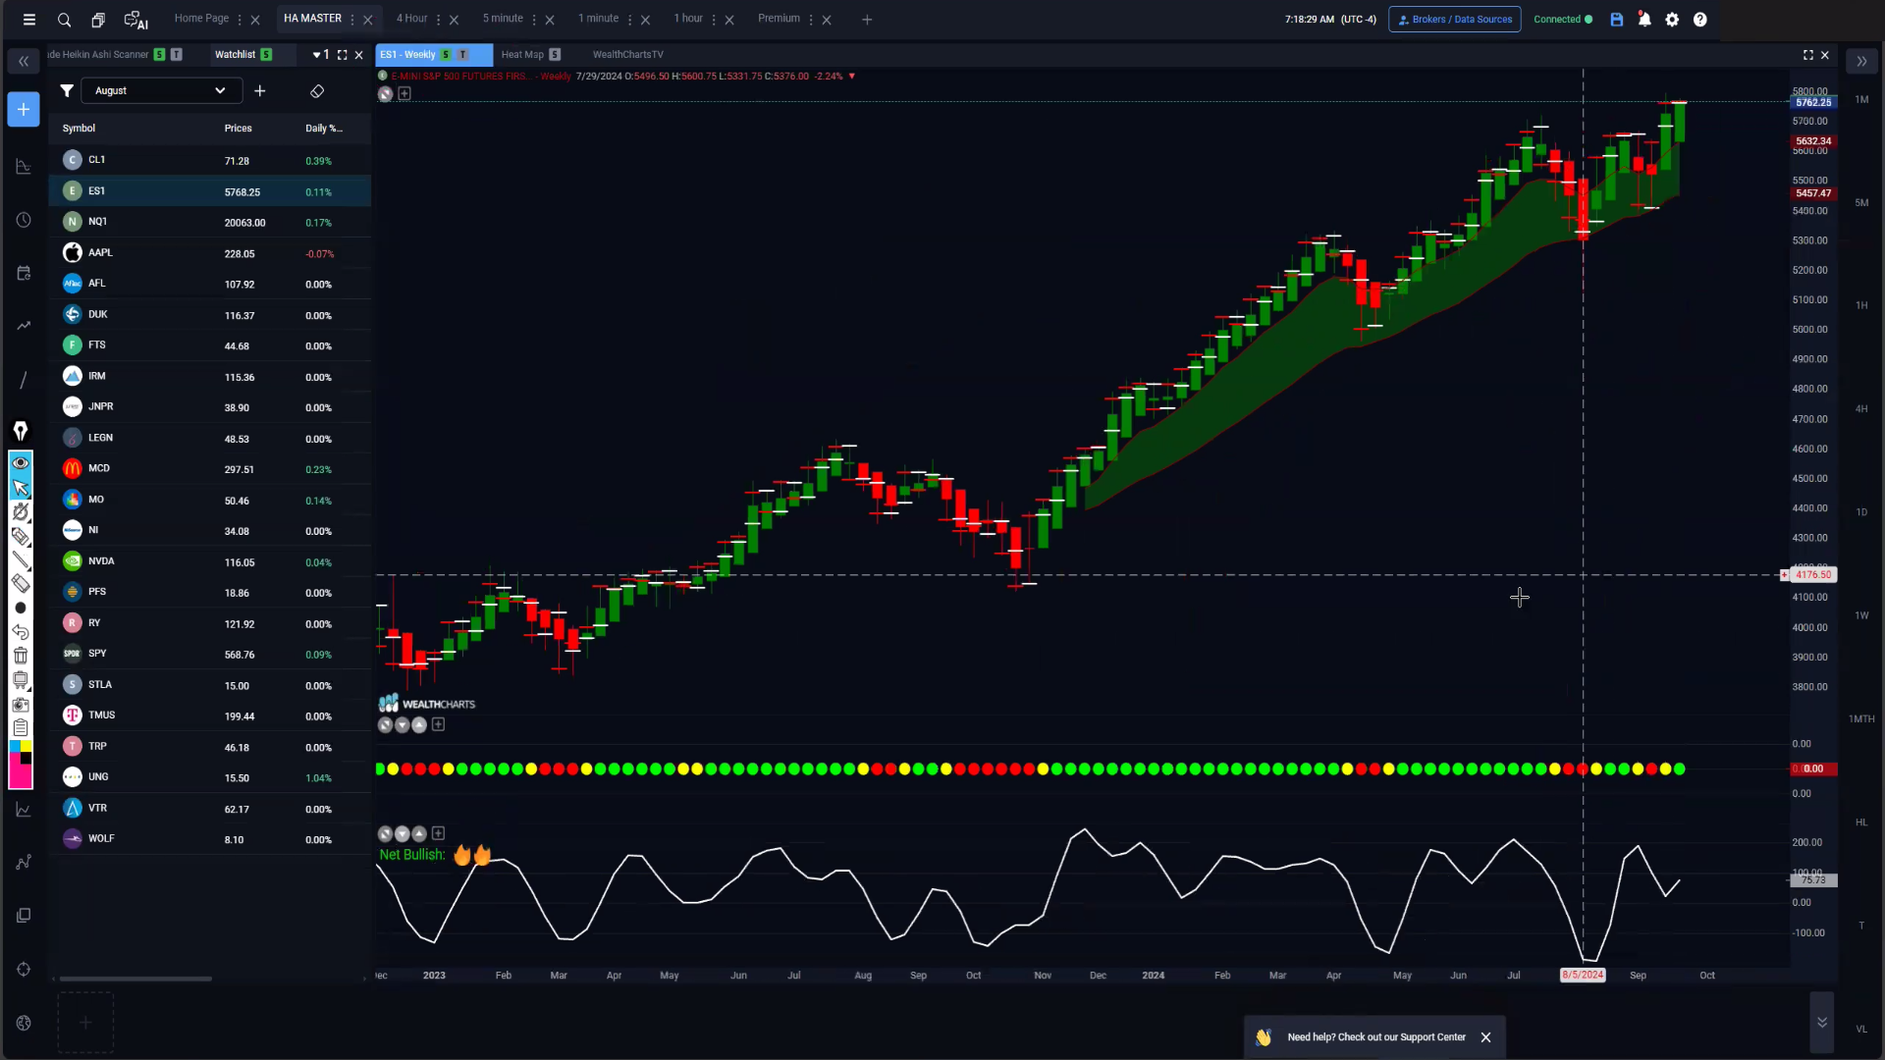This screenshot has height=1060, width=1885.
Task: Open notifications bell
Action: pos(1644,20)
